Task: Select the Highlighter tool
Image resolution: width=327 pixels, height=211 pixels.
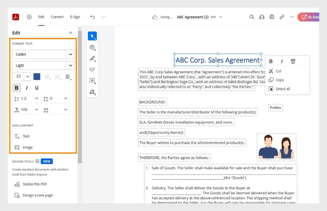Action: click(92, 58)
